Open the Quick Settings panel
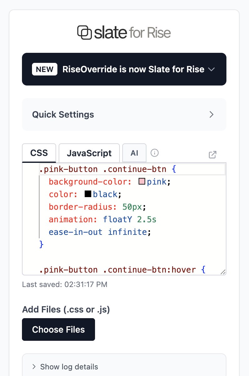The width and height of the screenshot is (249, 376). pos(124,114)
